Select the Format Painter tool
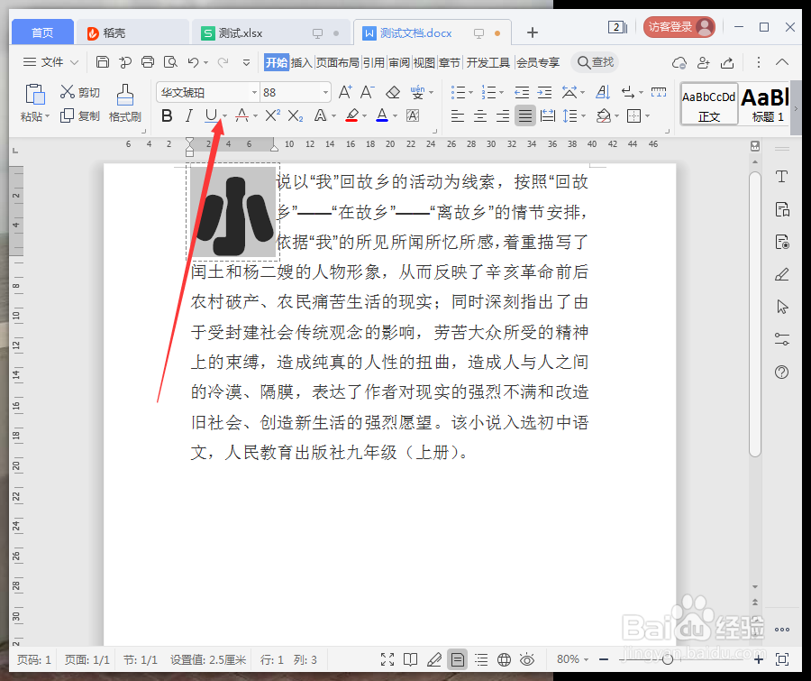811x681 pixels. point(124,102)
